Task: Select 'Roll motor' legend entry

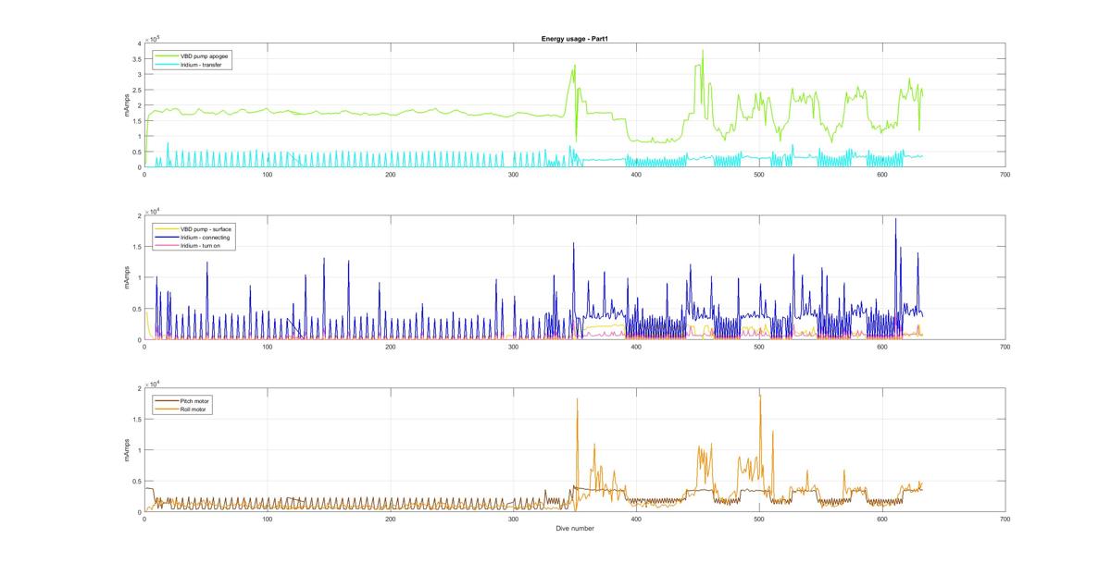Action: (193, 410)
